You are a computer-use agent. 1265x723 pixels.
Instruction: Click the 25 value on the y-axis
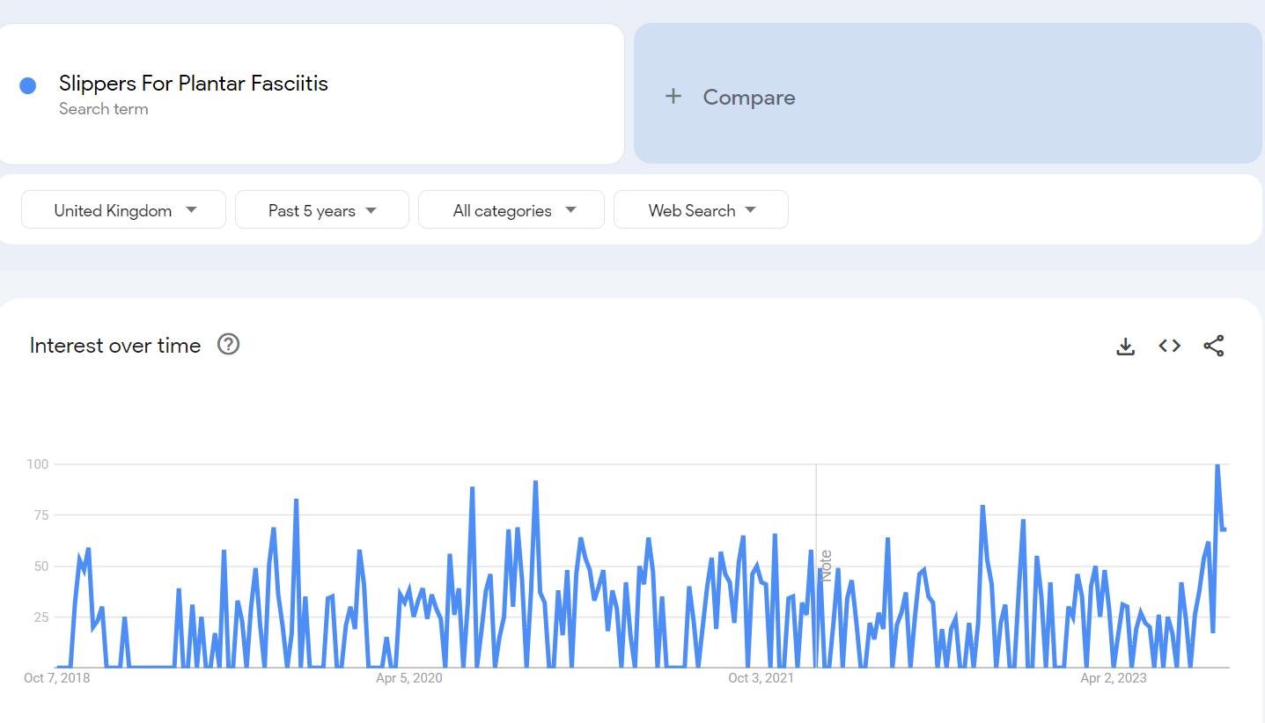point(40,617)
